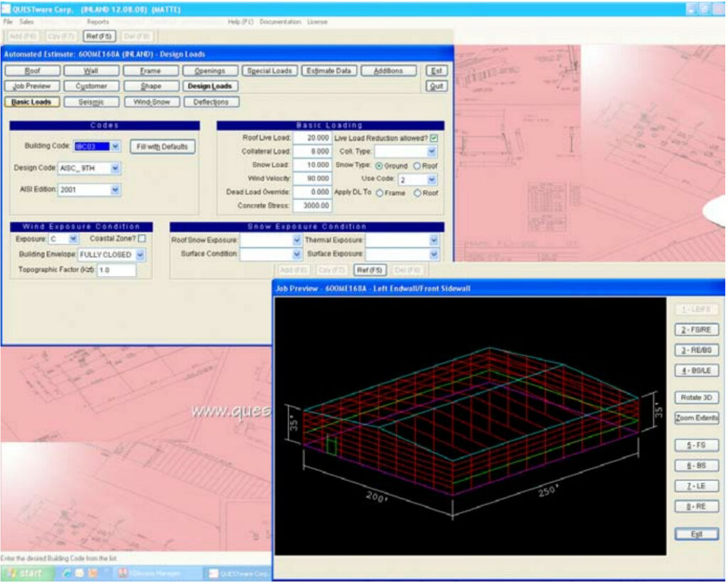The height and width of the screenshot is (582, 728).
Task: Click Fill with Defaults button
Action: coord(162,147)
